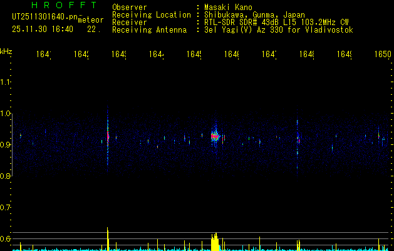Click the 1.1 frequency axis label
This screenshot has height=251, width=394.
point(5,82)
